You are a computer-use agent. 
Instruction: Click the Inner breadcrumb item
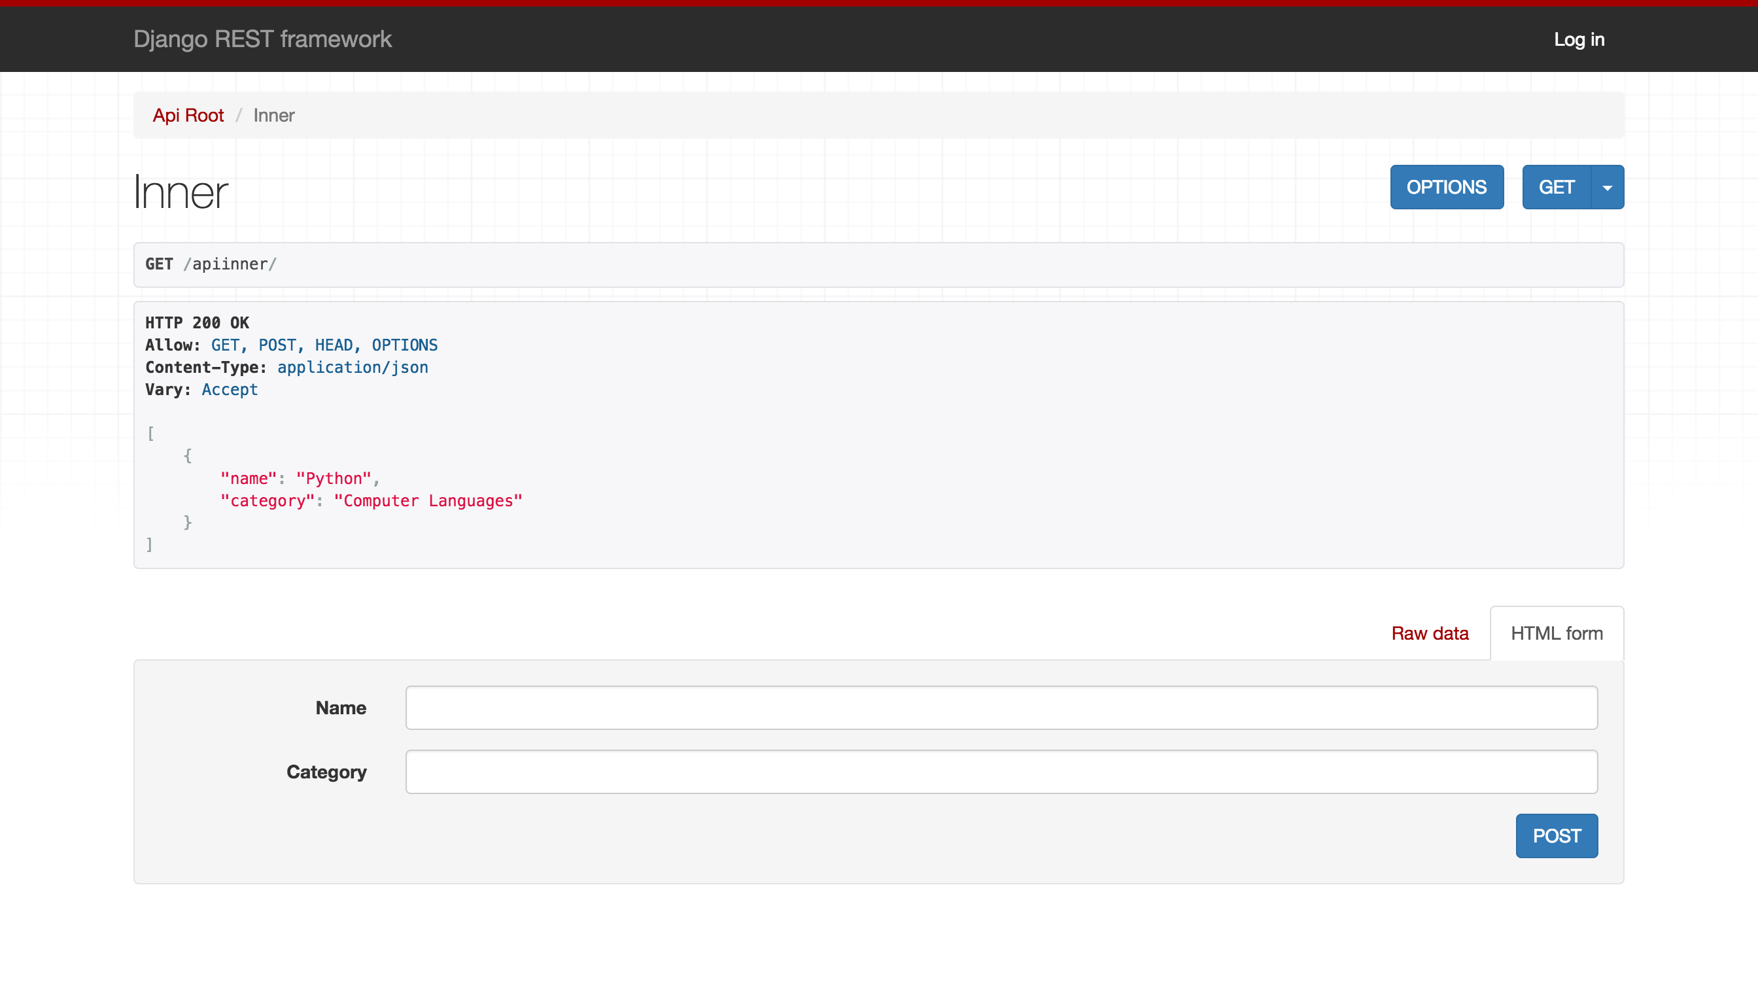pyautogui.click(x=273, y=115)
